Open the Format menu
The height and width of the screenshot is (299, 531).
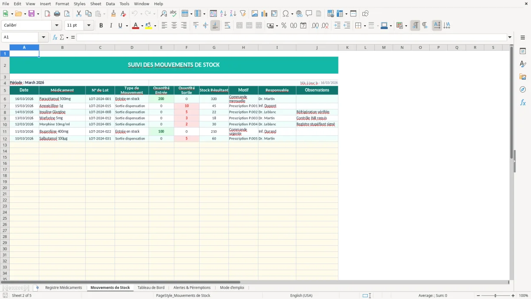62,4
